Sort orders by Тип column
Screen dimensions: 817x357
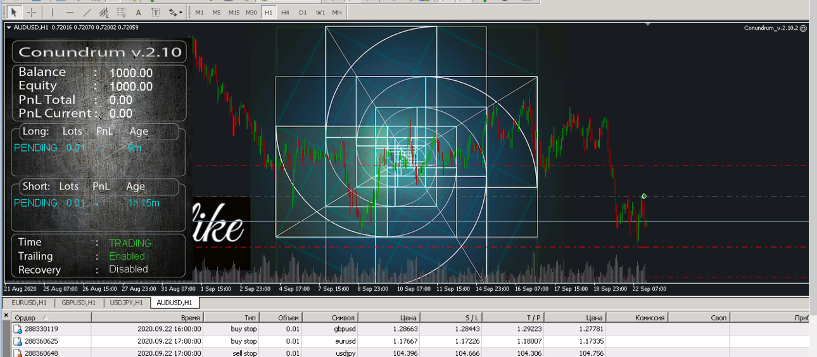click(231, 318)
